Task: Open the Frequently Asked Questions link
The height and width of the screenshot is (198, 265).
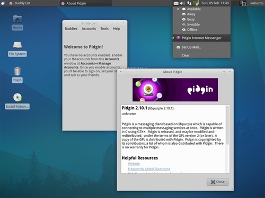Action: (149, 169)
